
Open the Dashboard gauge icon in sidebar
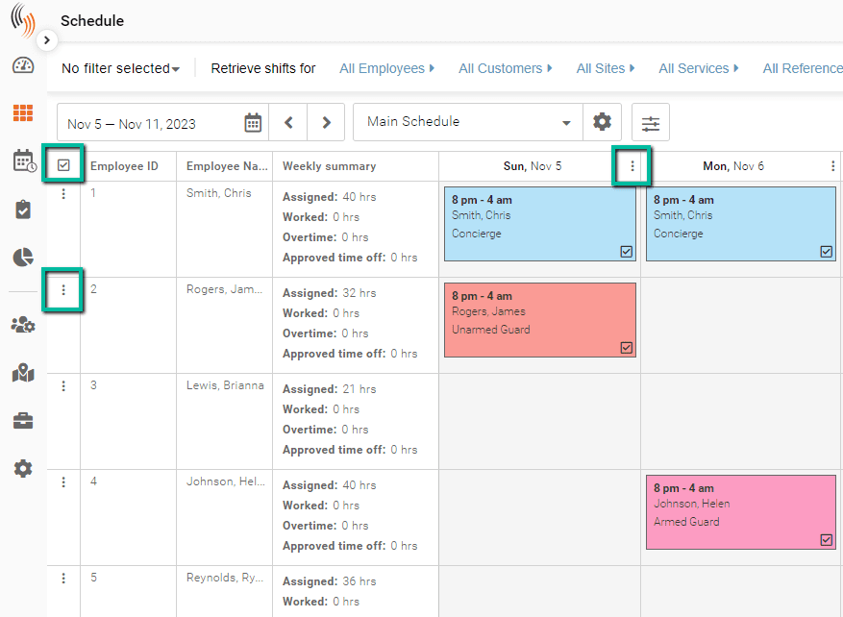(x=23, y=64)
